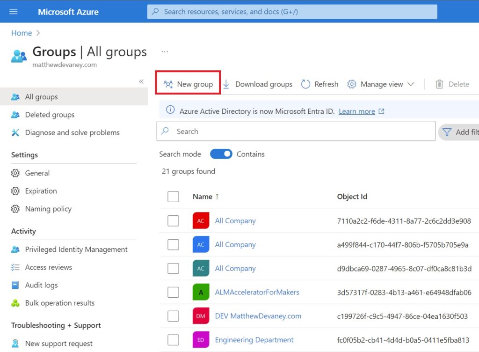Follow the Learn more link
Screen dimensions: 479x352
(357, 111)
